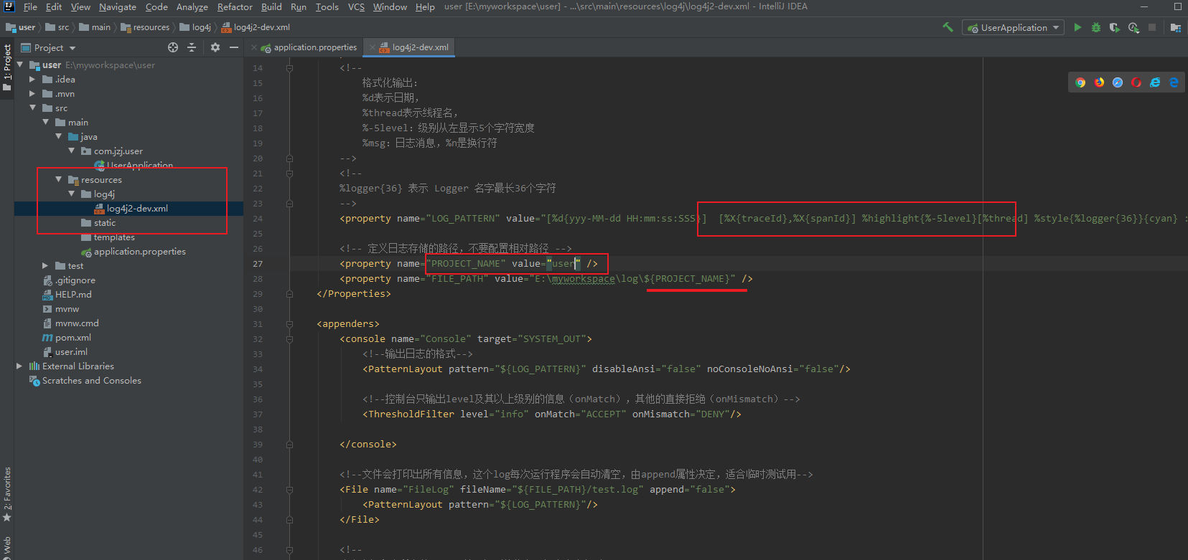
Task: Run UserApplication with the green play icon
Action: [x=1077, y=27]
